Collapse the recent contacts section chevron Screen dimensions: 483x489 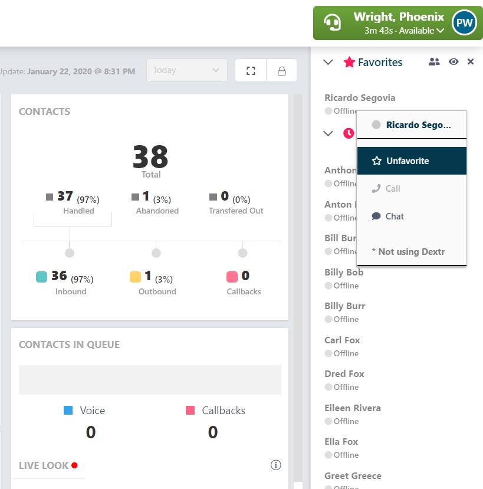pyautogui.click(x=328, y=133)
